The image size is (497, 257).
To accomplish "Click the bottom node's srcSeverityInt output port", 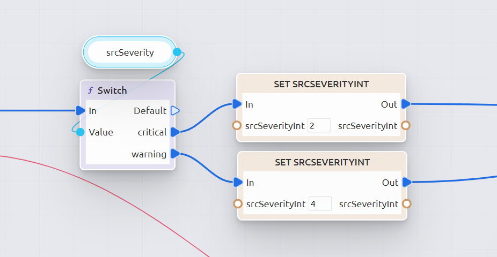I will [407, 204].
